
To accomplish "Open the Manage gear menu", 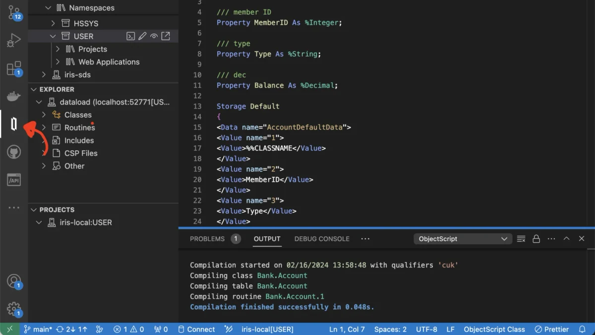I will 14,309.
